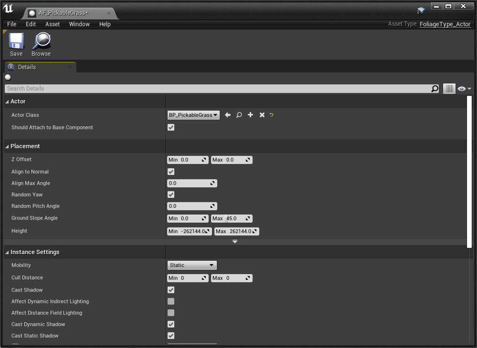Open the Window menu
Image resolution: width=477 pixels, height=348 pixels.
79,24
